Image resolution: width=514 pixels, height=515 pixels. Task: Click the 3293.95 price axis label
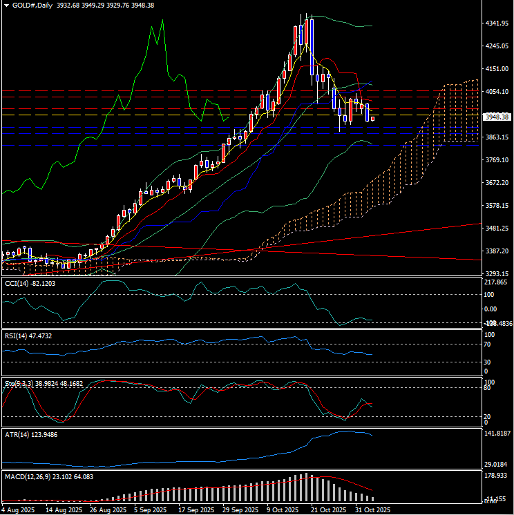(x=497, y=274)
